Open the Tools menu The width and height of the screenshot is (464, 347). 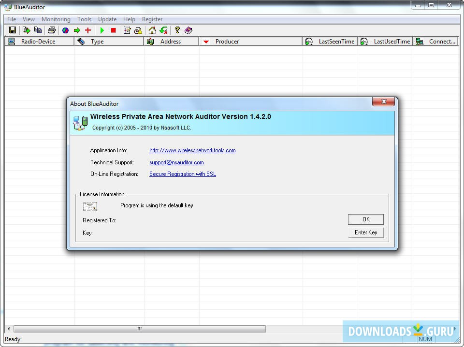click(84, 19)
